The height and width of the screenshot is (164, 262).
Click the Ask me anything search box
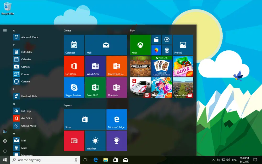[45, 160]
